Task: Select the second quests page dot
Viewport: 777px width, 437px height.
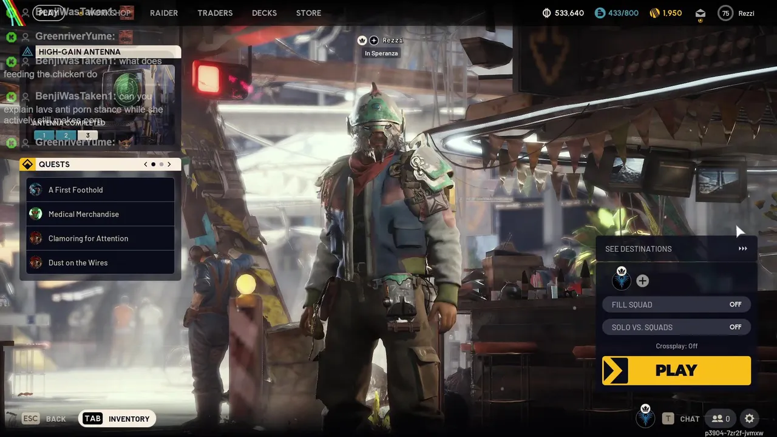Action: (161, 164)
